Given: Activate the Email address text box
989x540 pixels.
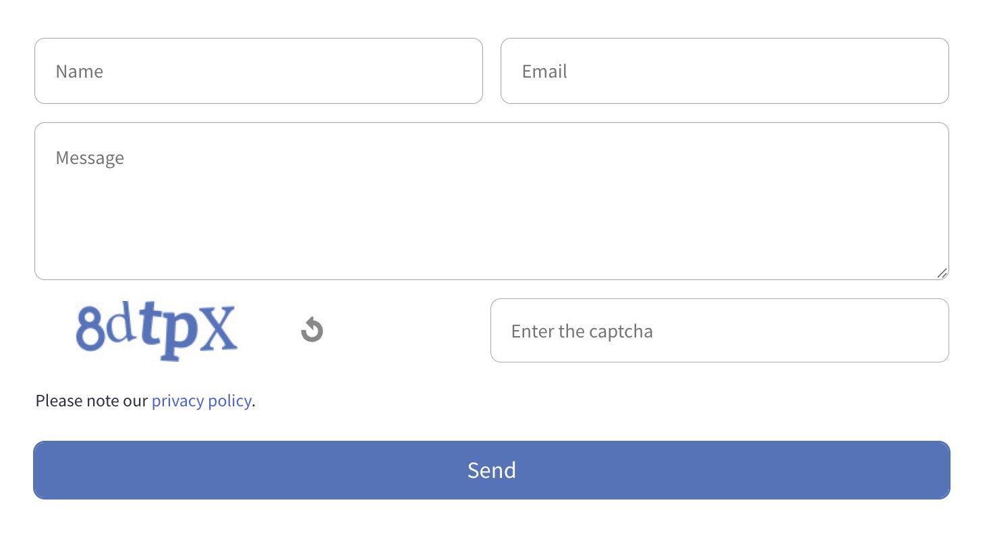Looking at the screenshot, I should 724,71.
